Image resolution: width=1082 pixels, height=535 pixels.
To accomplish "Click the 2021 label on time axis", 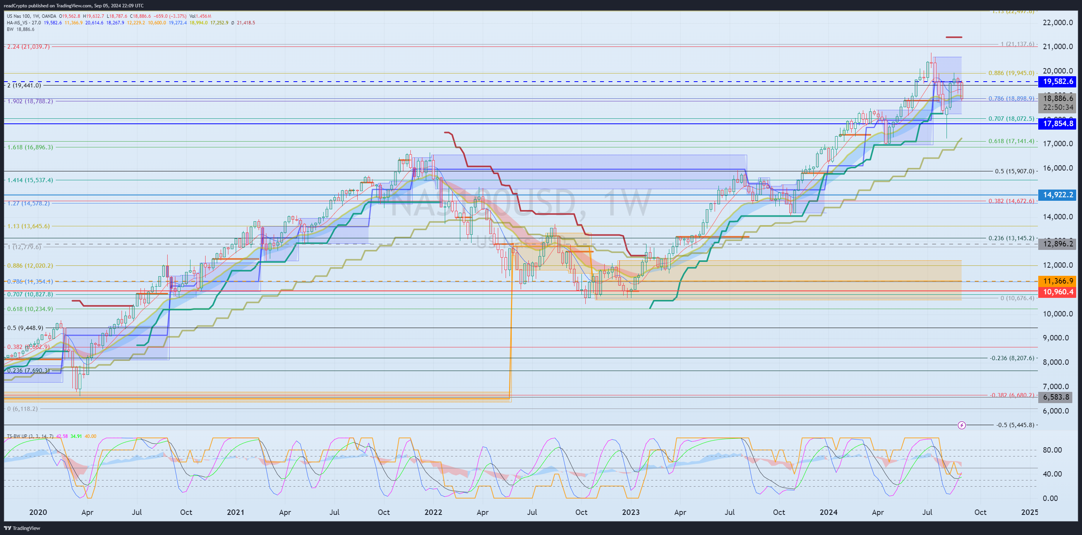I will pos(235,512).
